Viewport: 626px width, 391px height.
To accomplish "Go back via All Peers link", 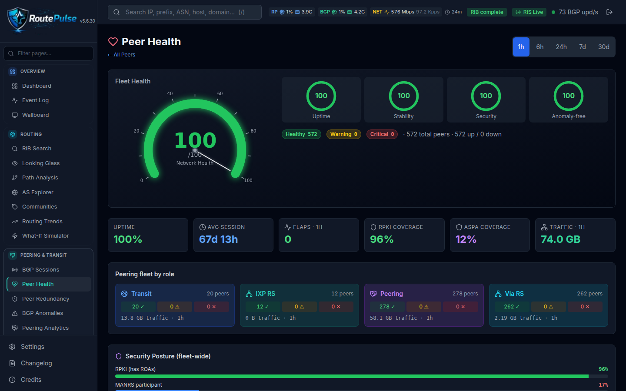I will coord(121,55).
